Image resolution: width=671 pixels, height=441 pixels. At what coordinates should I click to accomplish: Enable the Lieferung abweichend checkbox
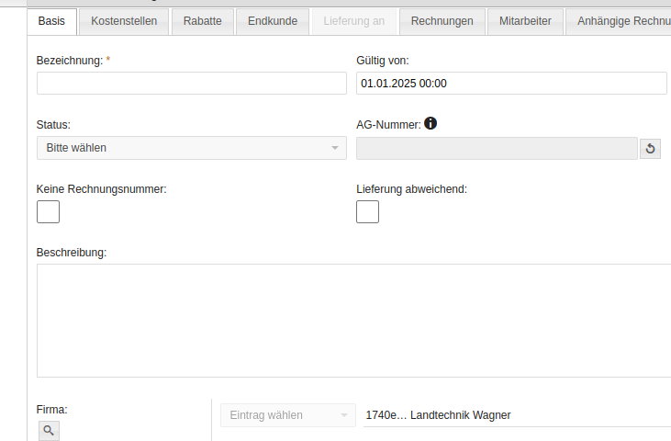(x=367, y=212)
